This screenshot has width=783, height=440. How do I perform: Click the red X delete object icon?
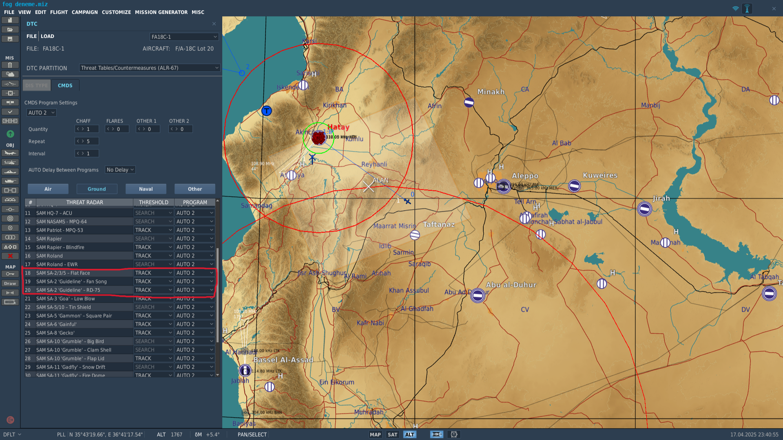[10, 256]
